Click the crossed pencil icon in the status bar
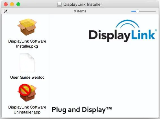 coord(6,11)
